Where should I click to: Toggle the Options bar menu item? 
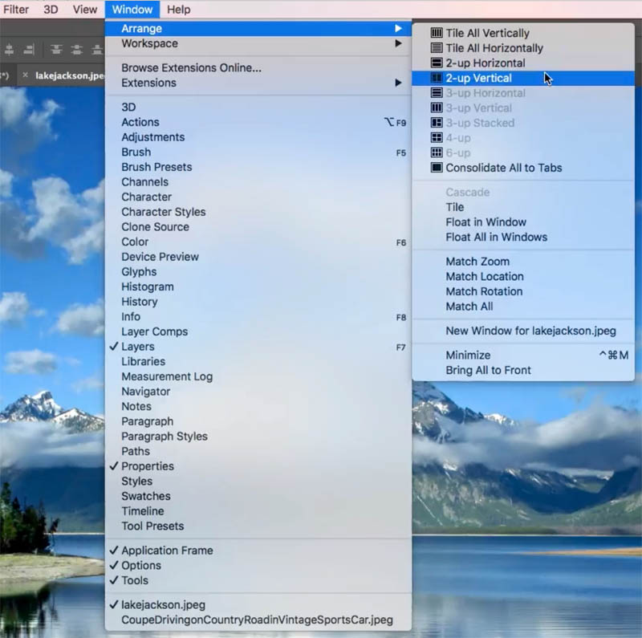pyautogui.click(x=258, y=566)
